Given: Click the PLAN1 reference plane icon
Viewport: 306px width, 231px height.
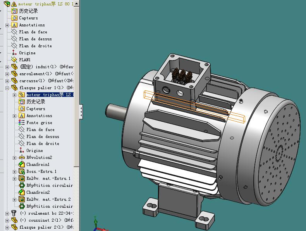Looking at the screenshot, I should click(x=14, y=60).
